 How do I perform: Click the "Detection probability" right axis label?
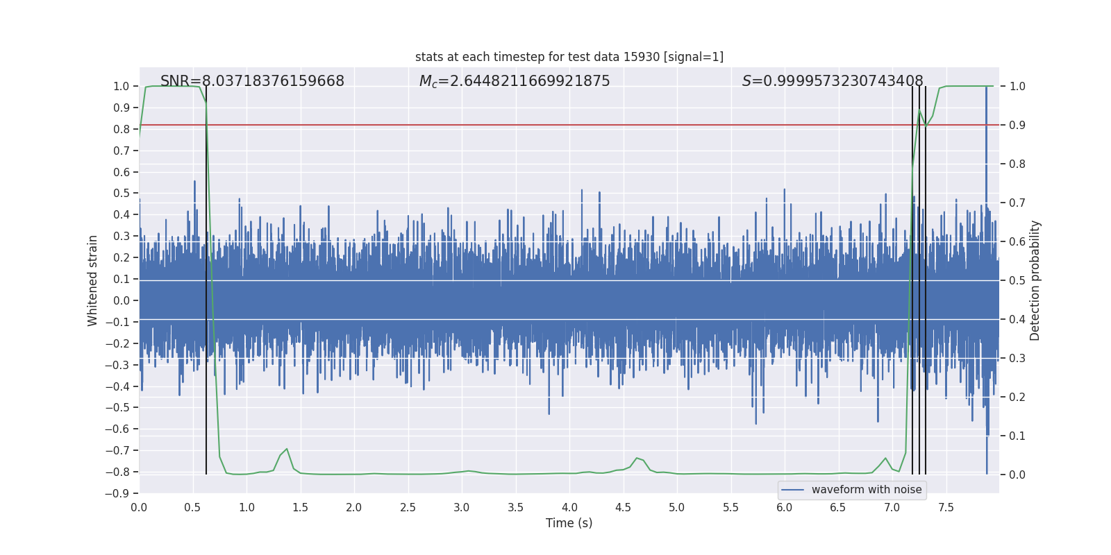coord(1035,280)
